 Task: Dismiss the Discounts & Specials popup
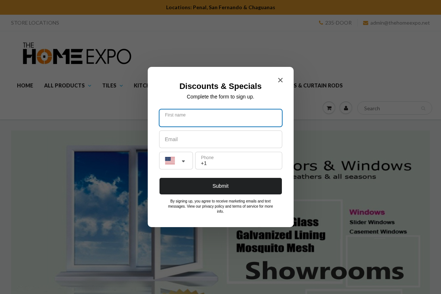(x=280, y=80)
